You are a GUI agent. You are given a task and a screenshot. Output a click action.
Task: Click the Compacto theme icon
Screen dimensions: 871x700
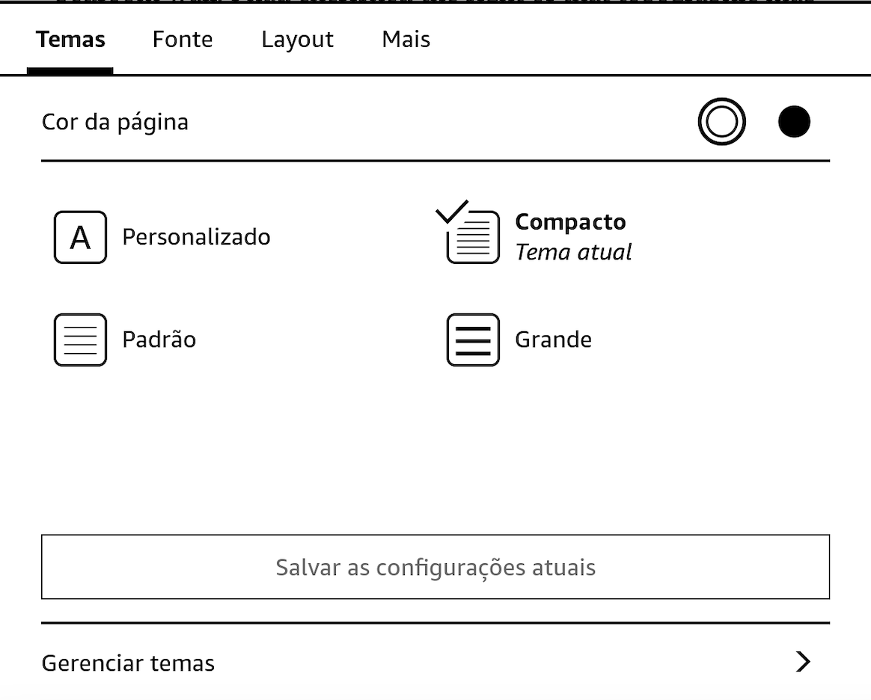point(473,238)
